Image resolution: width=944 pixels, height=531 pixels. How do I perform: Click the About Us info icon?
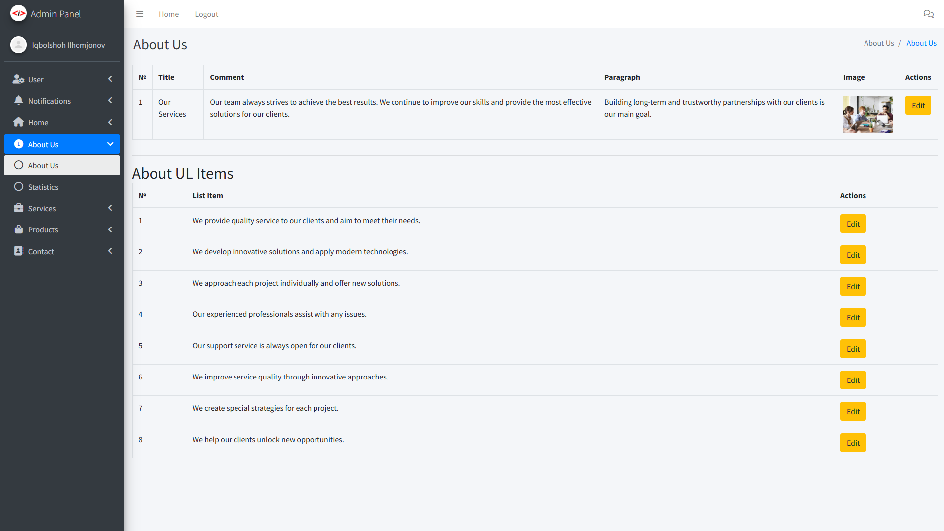(19, 144)
